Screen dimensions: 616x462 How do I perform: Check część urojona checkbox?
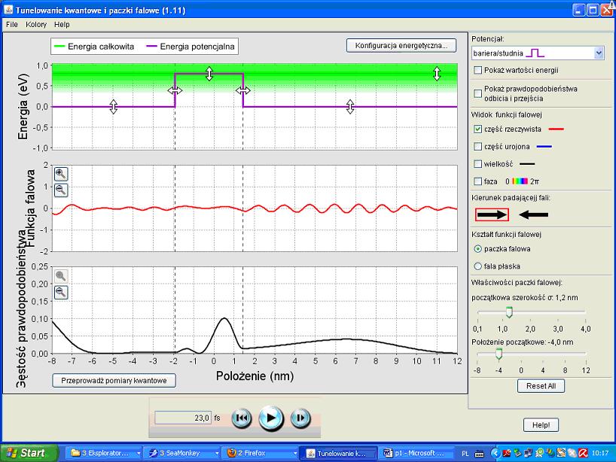point(477,147)
